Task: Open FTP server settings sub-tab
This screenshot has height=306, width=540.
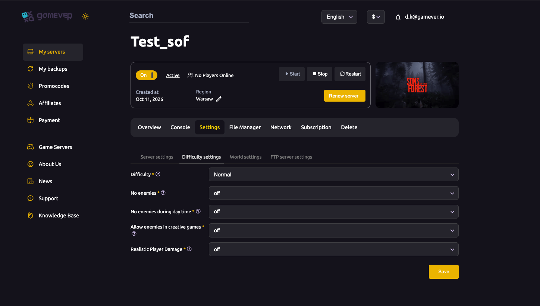Action: coord(291,157)
